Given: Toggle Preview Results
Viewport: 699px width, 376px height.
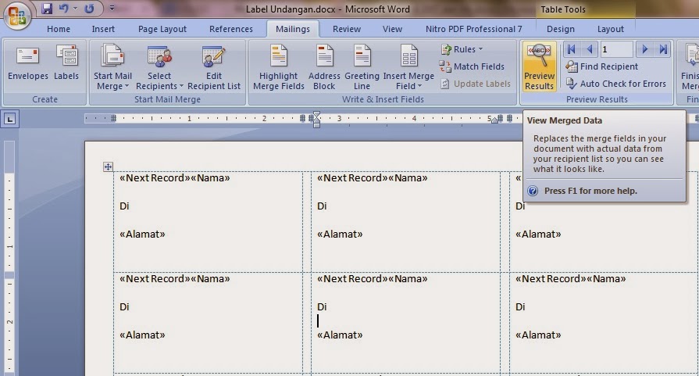Looking at the screenshot, I should 540,67.
